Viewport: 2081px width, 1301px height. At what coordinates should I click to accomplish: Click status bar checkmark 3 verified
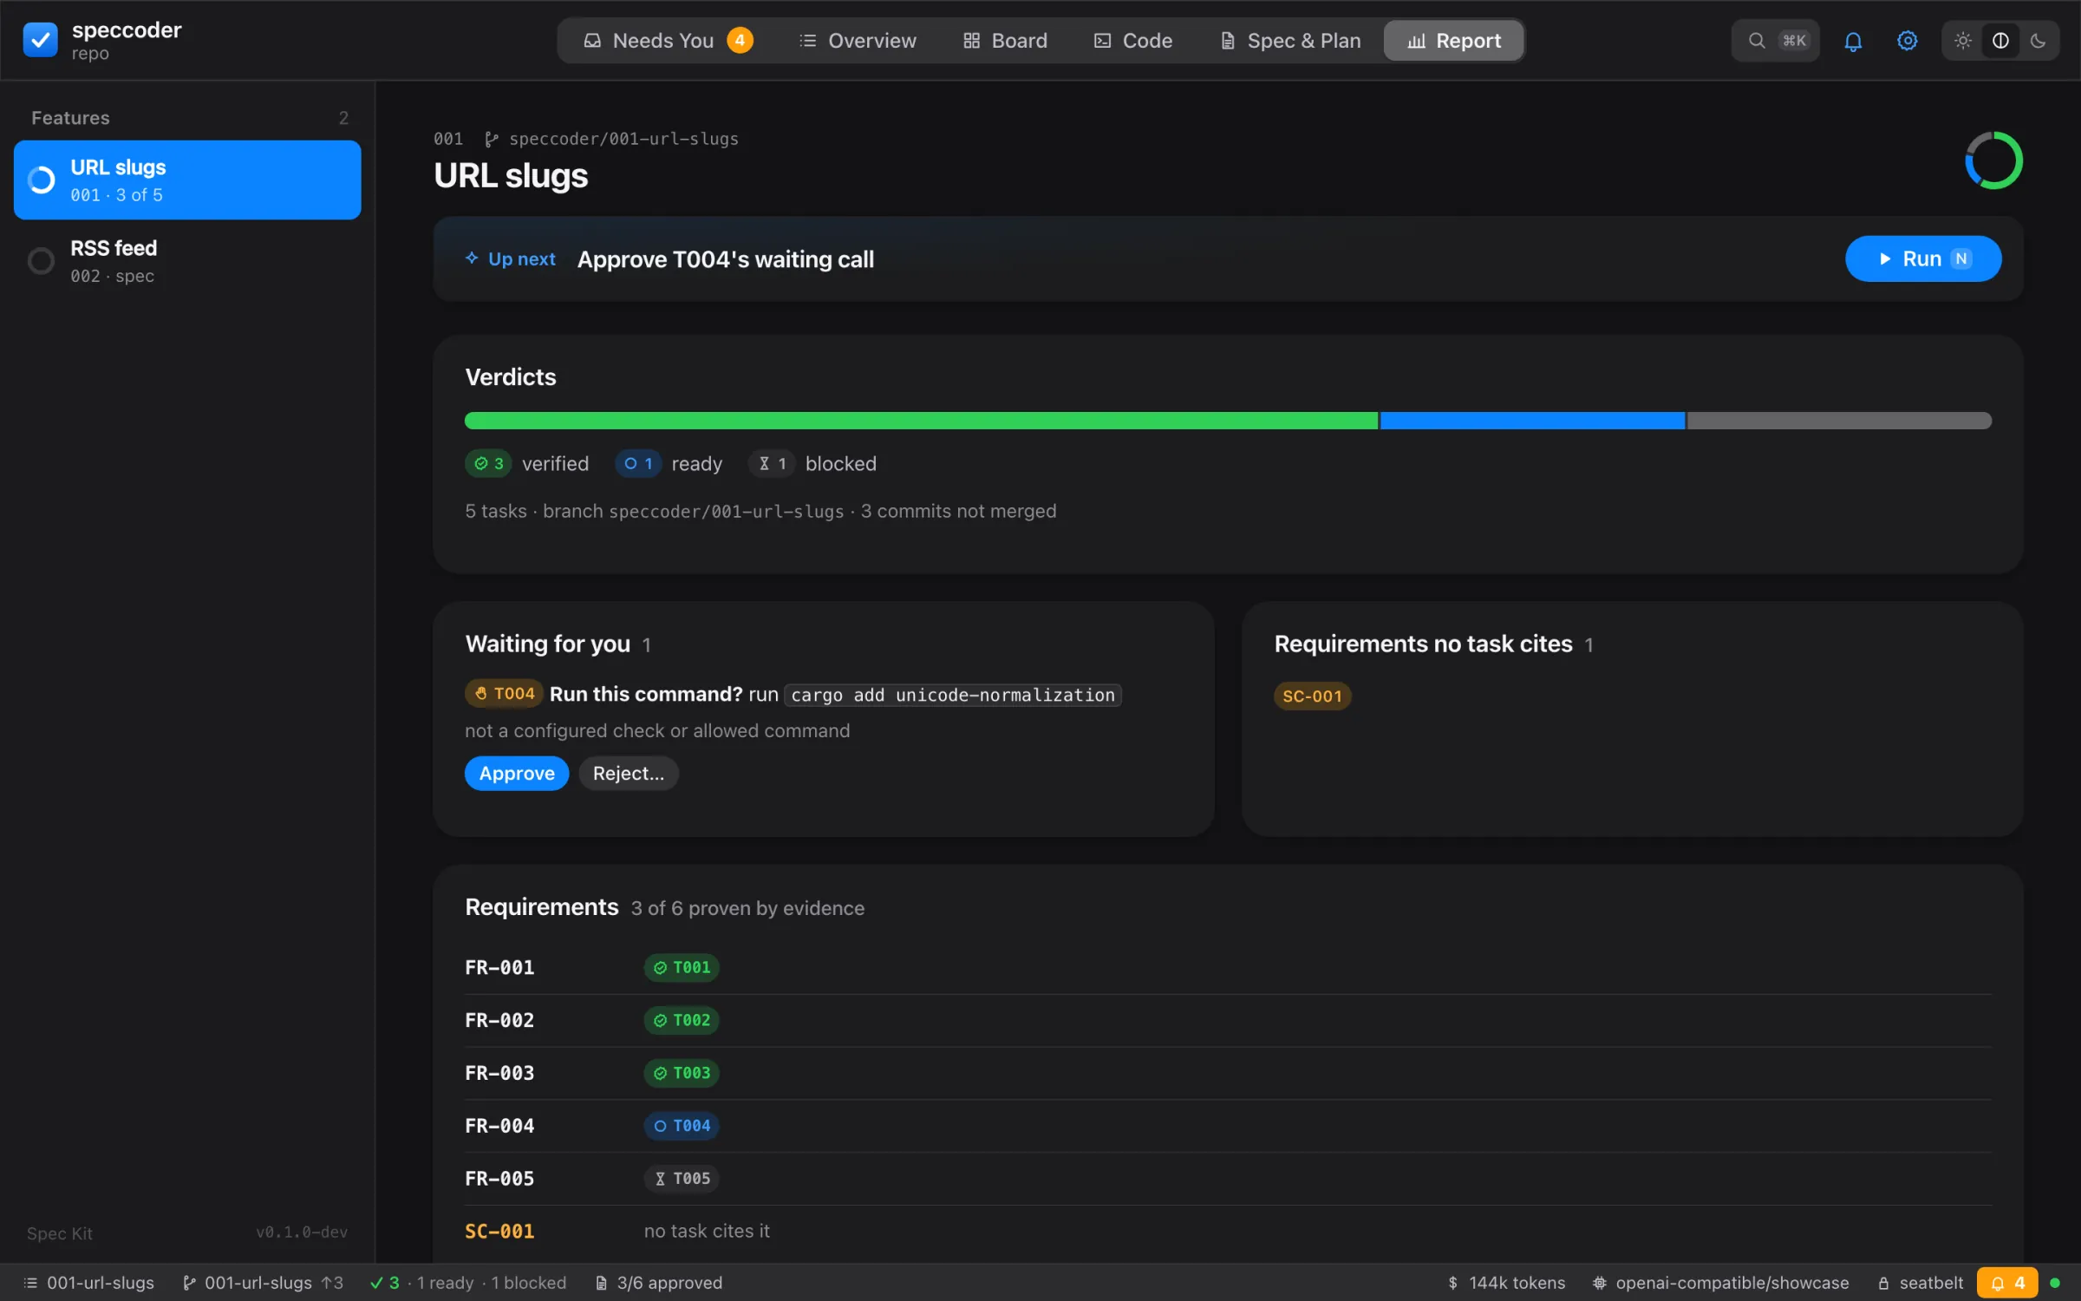point(385,1283)
